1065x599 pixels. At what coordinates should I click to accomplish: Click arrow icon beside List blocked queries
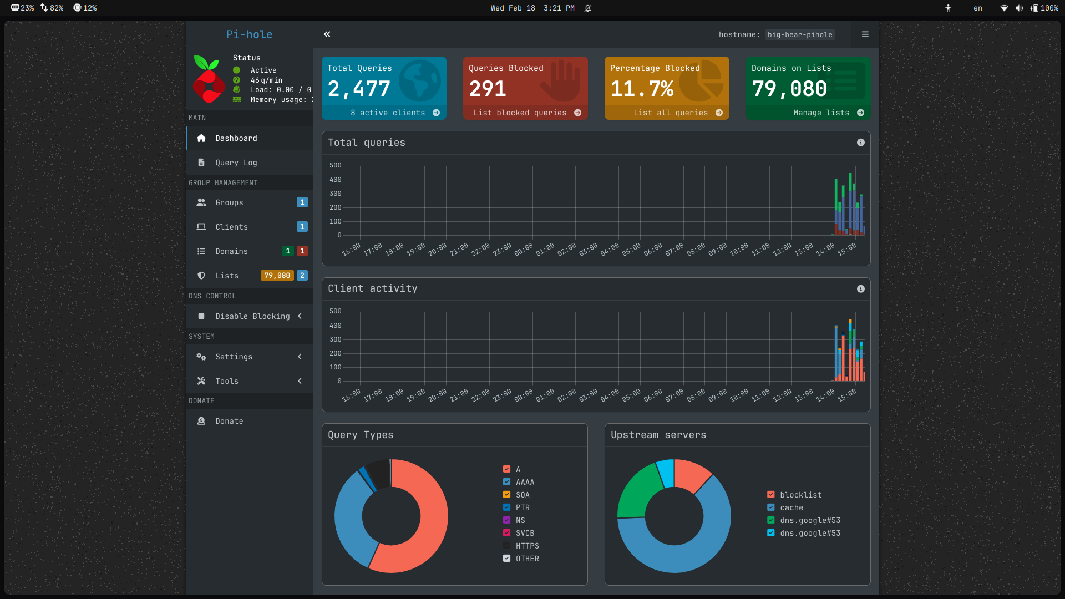click(577, 113)
